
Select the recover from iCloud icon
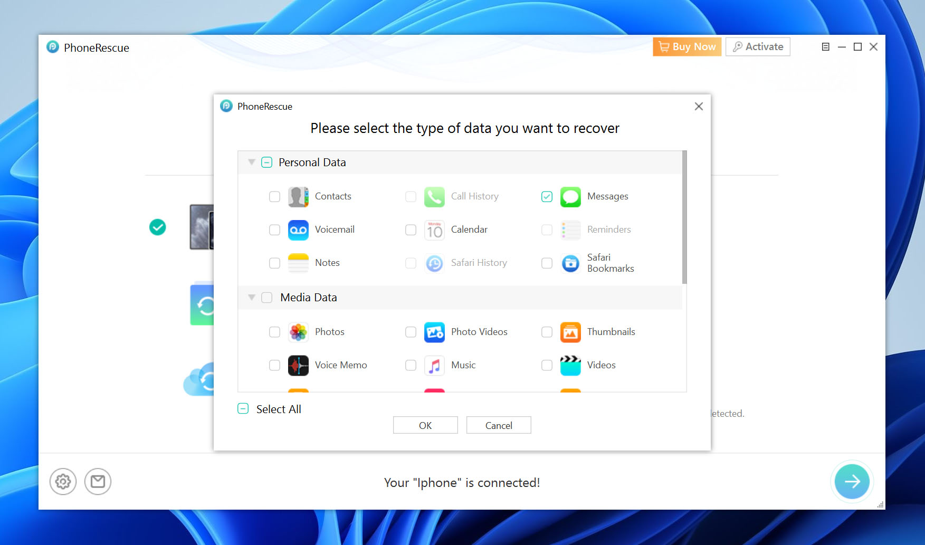pos(199,379)
